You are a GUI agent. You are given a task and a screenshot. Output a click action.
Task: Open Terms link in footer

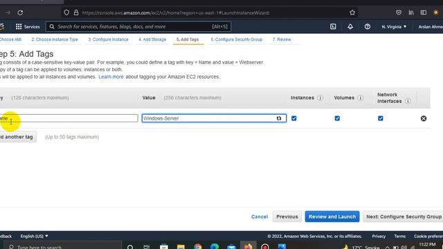(x=399, y=236)
